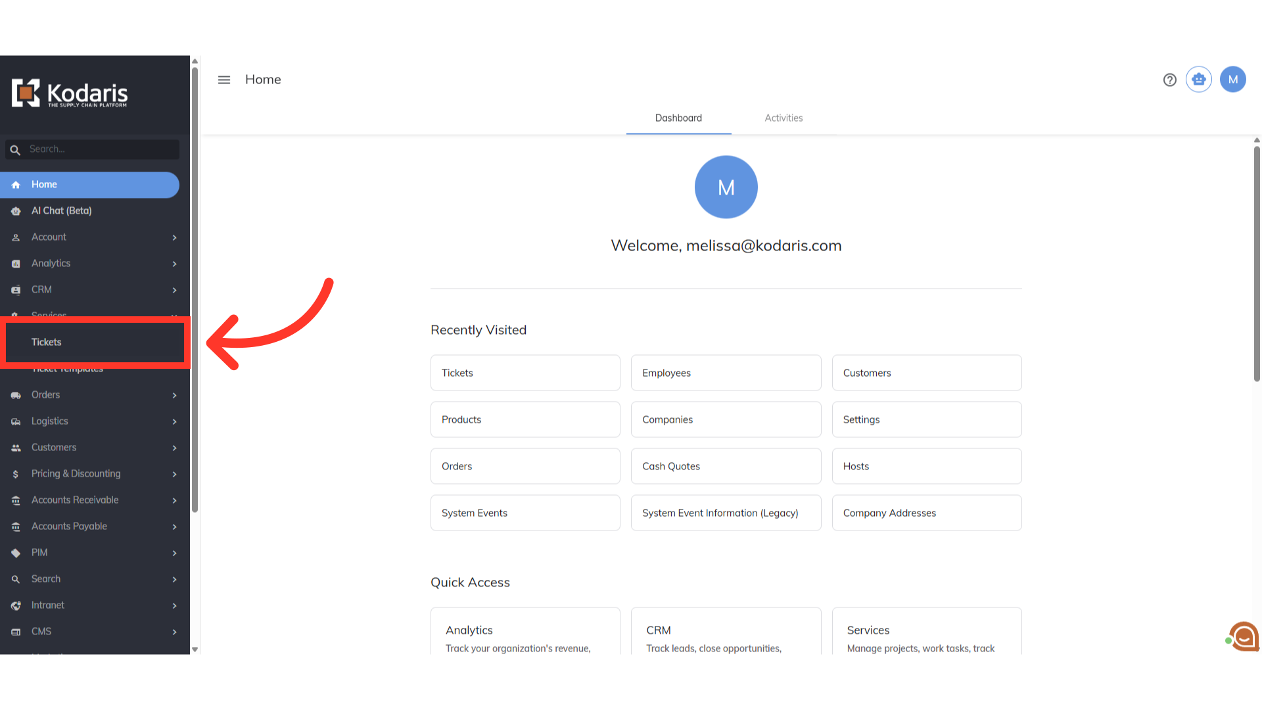Open the Cash Quotes recently visited card
Viewport: 1262px width, 710px height.
(x=726, y=466)
